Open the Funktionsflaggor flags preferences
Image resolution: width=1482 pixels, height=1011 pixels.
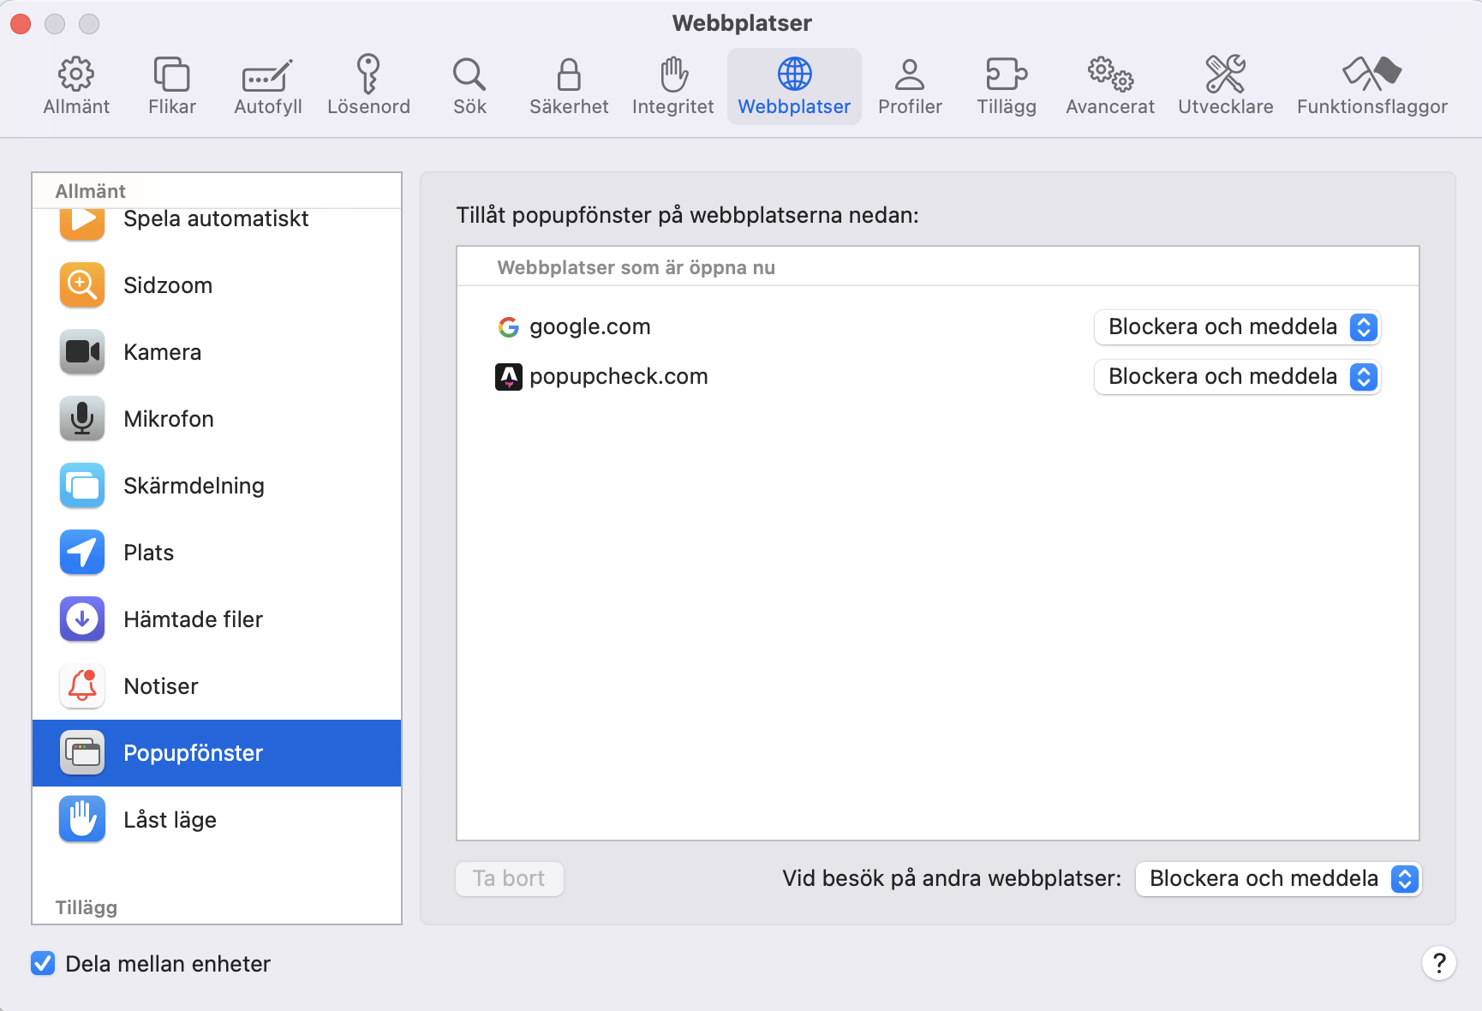(1372, 86)
